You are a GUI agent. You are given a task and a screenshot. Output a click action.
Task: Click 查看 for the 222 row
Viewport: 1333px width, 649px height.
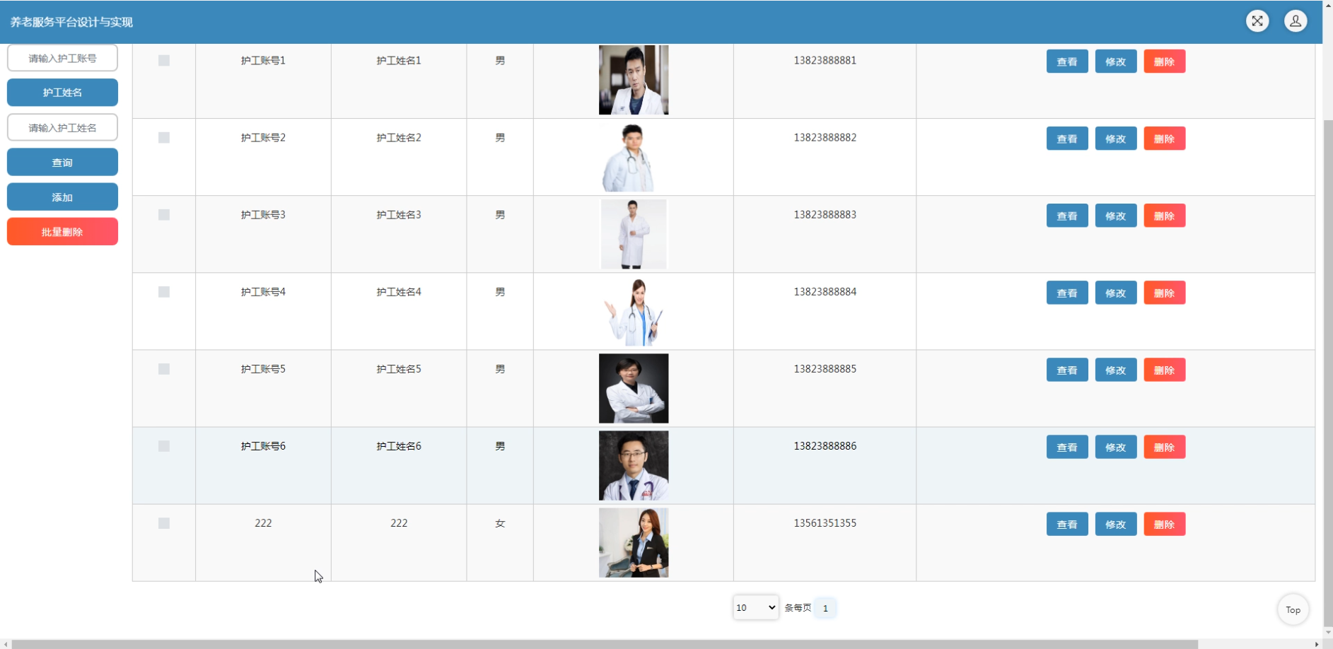tap(1067, 524)
